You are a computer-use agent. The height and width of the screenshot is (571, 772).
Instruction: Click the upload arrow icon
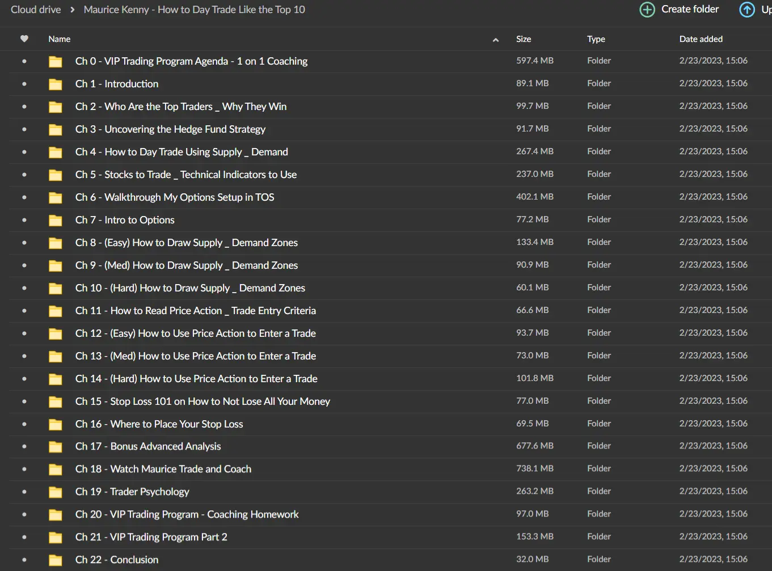point(747,10)
